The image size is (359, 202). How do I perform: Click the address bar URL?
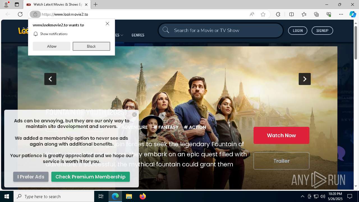coord(65,14)
